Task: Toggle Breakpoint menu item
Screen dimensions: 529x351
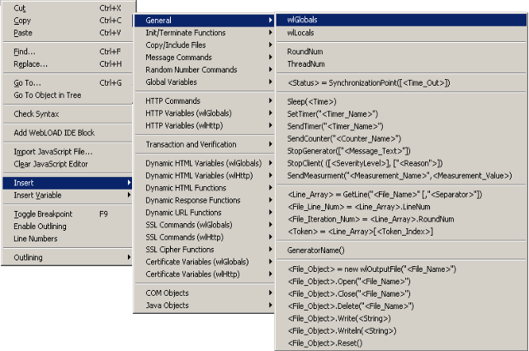Action: pyautogui.click(x=43, y=213)
